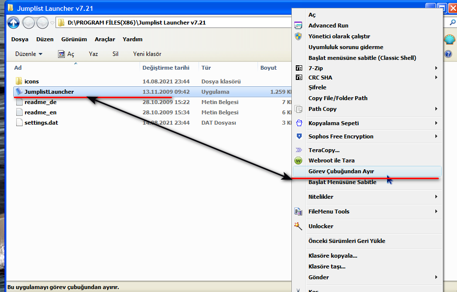Click the readme_de file name

point(40,102)
